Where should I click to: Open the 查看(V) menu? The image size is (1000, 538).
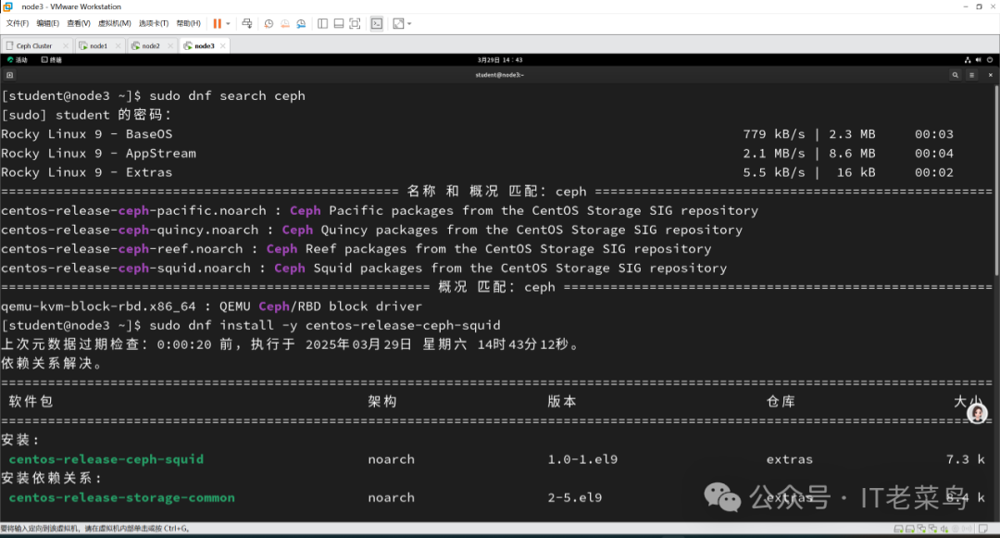79,23
